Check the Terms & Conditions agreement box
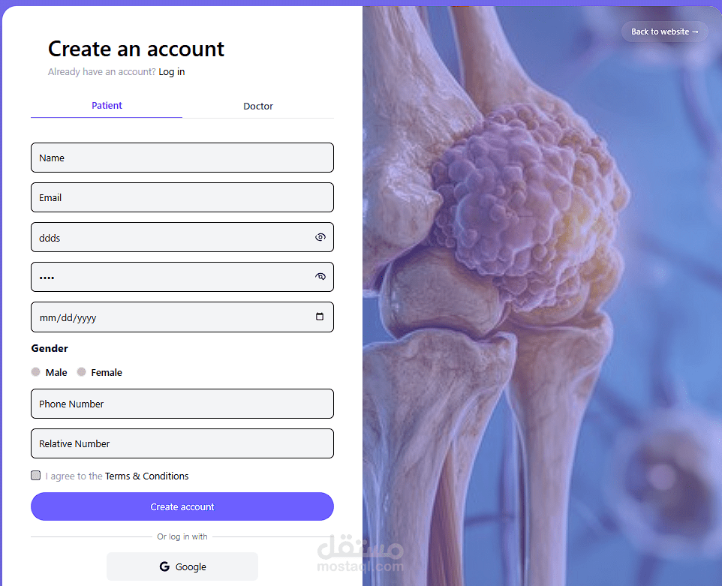This screenshot has width=722, height=586. pyautogui.click(x=35, y=476)
